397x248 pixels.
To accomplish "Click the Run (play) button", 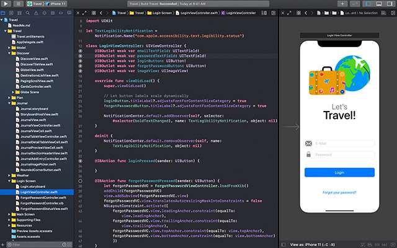I will pyautogui.click(x=5, y=4).
